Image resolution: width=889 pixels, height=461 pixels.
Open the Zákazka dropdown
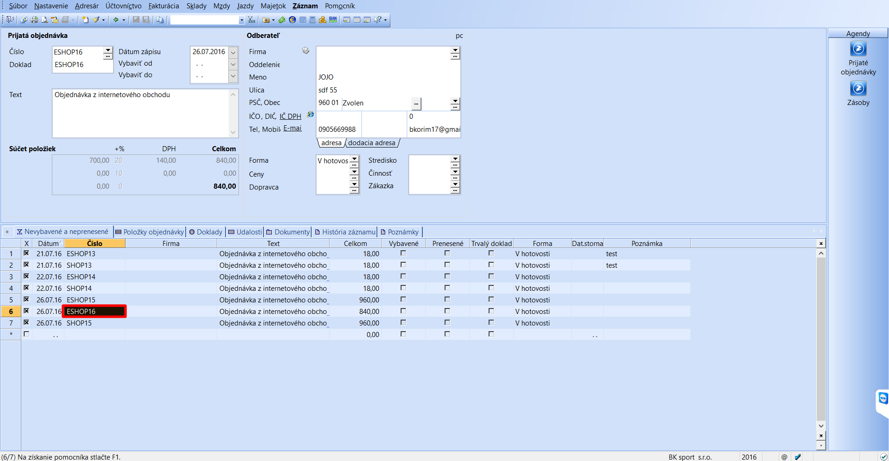[x=455, y=184]
